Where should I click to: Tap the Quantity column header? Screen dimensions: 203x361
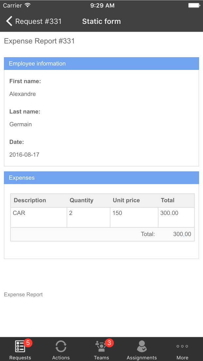pos(81,200)
